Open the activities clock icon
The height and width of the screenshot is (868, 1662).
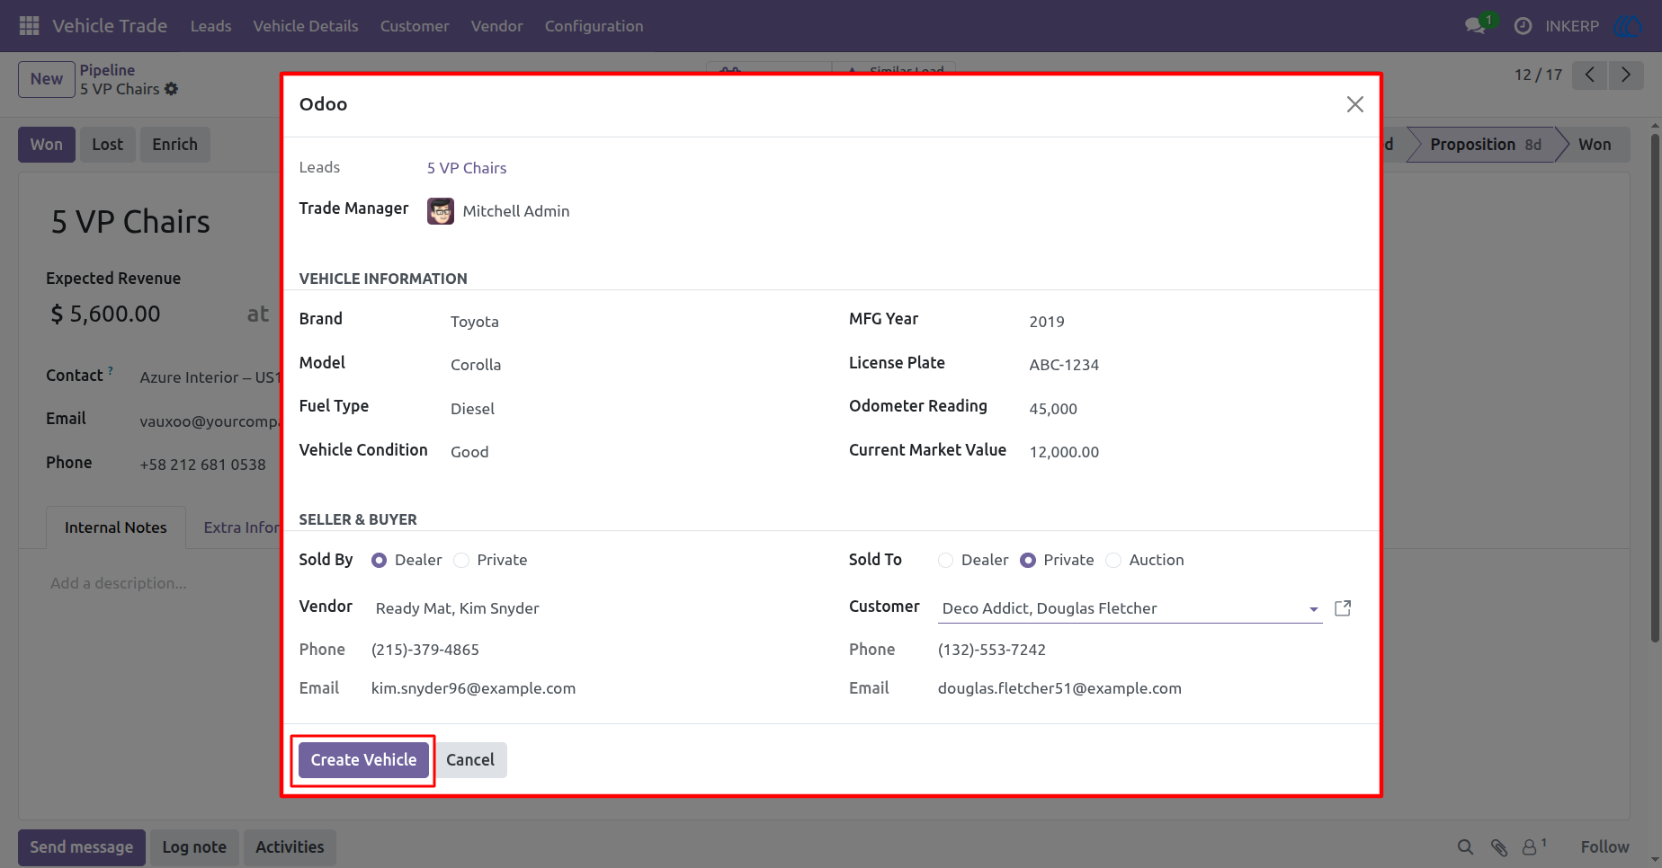coord(1523,26)
